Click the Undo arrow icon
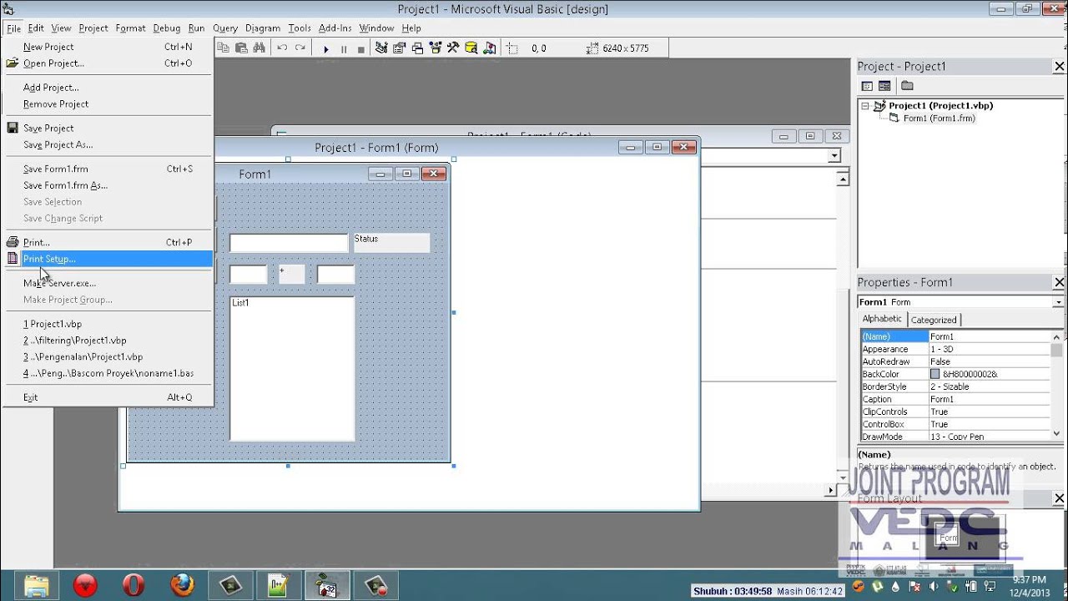 click(x=282, y=48)
